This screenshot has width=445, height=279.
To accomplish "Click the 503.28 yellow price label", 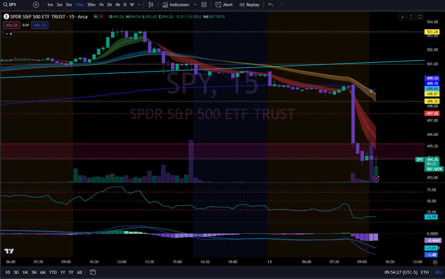I will 432,32.
